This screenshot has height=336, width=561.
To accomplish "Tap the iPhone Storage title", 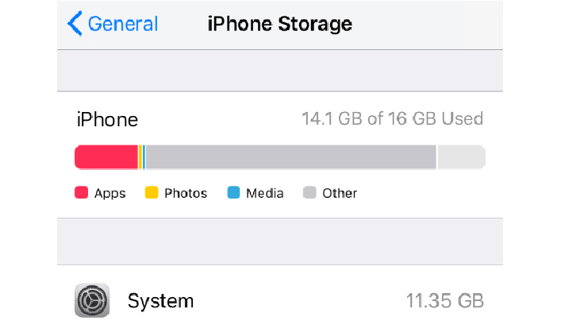I will (x=279, y=24).
